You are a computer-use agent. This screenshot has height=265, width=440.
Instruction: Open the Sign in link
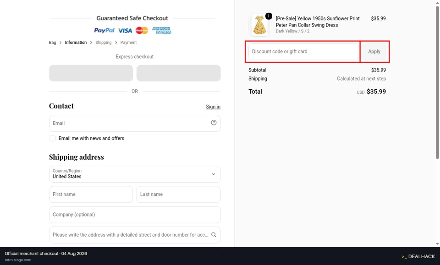213,107
